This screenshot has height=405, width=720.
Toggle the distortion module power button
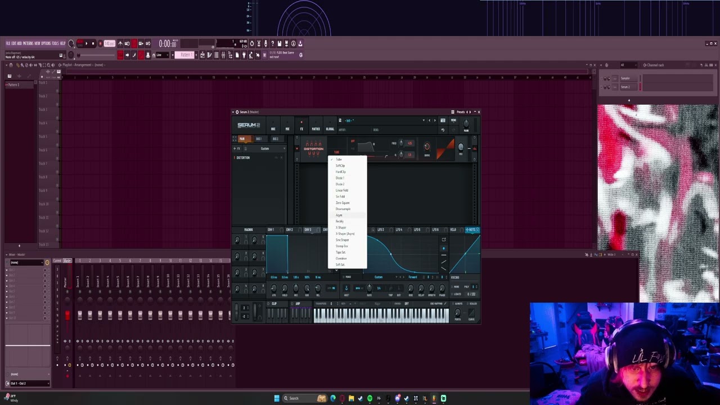click(298, 149)
